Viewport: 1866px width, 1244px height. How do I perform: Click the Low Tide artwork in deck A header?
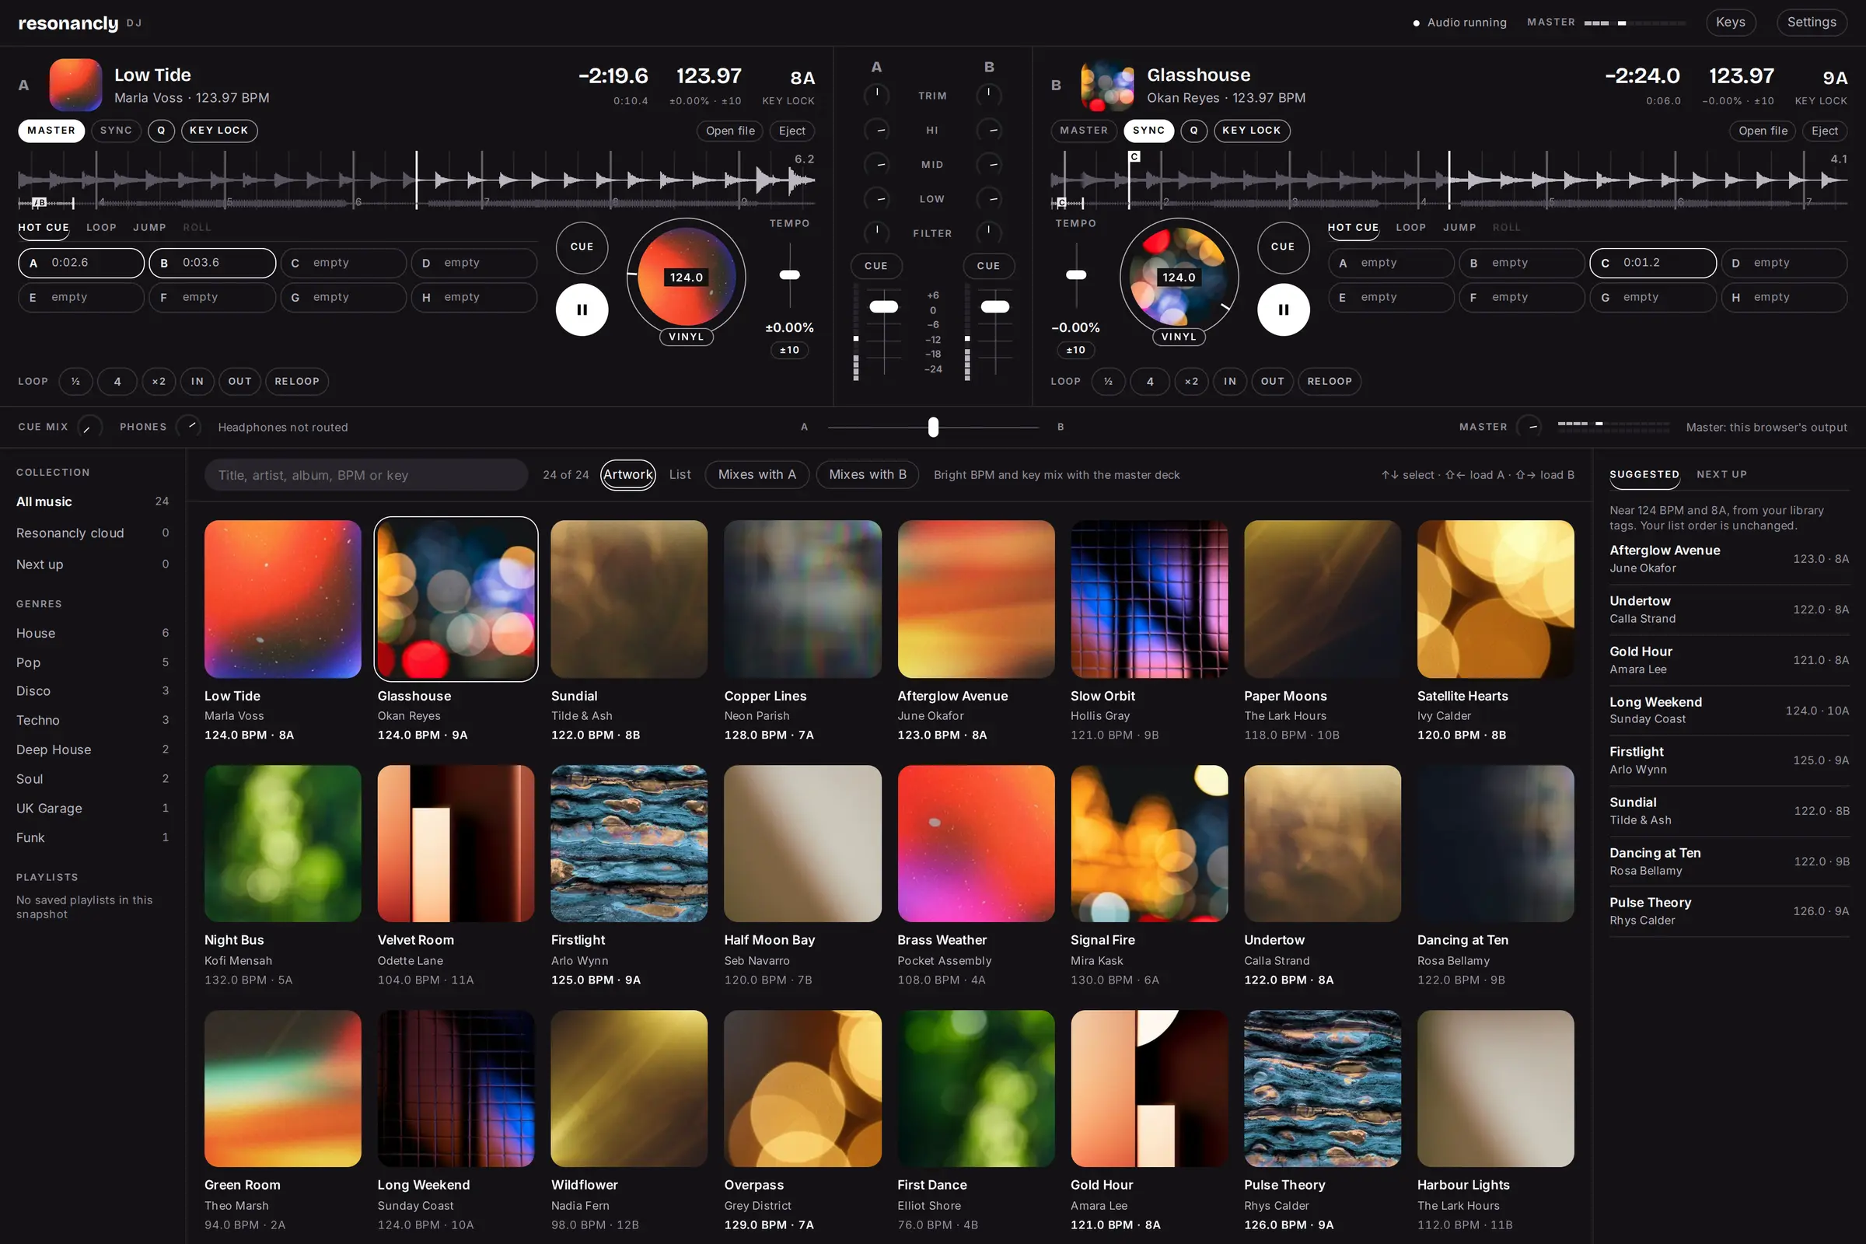coord(75,85)
